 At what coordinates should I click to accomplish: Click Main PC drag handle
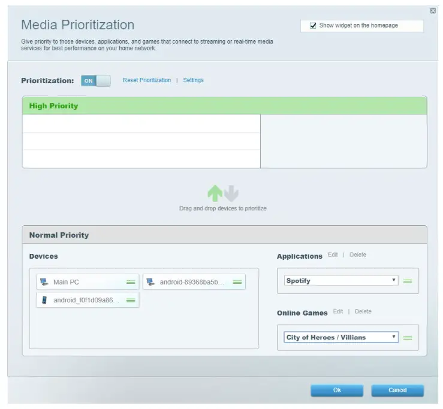[x=131, y=282]
